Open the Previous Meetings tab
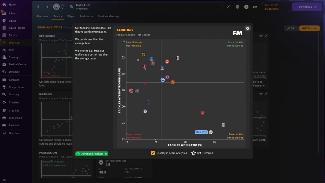This screenshot has height=183, width=325. [x=109, y=16]
